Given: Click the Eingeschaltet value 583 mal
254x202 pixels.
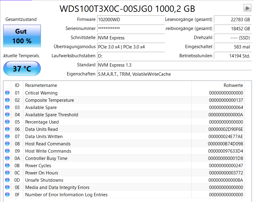Looking at the screenshot, I should 233,47.
